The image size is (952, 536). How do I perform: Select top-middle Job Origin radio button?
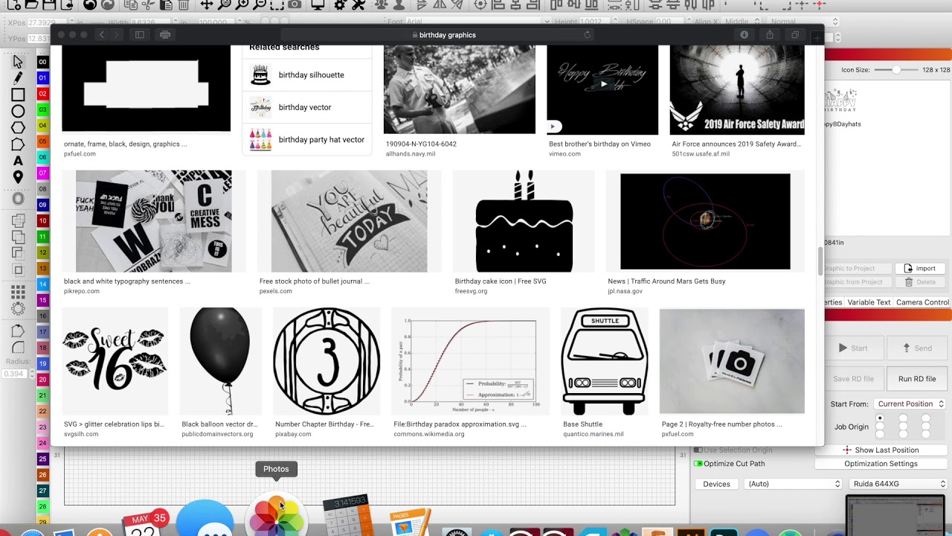tap(903, 418)
